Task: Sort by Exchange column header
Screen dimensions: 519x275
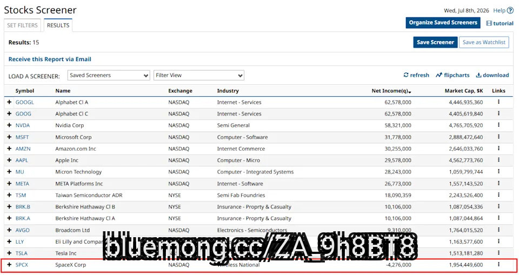Action: (180, 91)
